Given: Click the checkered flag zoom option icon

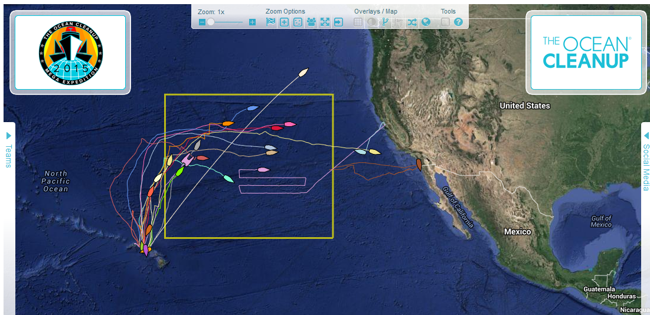Looking at the screenshot, I should pyautogui.click(x=271, y=22).
